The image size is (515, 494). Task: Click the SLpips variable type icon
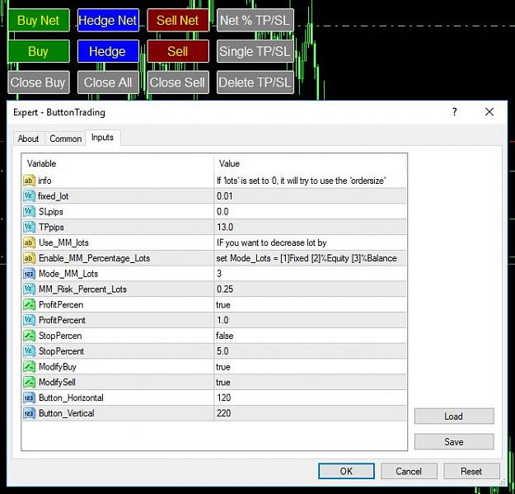point(29,211)
